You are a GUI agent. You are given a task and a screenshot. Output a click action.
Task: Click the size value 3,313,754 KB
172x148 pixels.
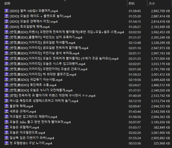click(x=160, y=101)
